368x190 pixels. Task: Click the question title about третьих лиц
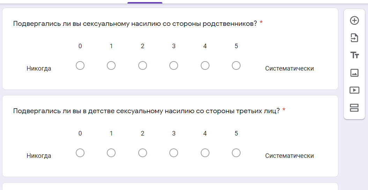(x=146, y=111)
